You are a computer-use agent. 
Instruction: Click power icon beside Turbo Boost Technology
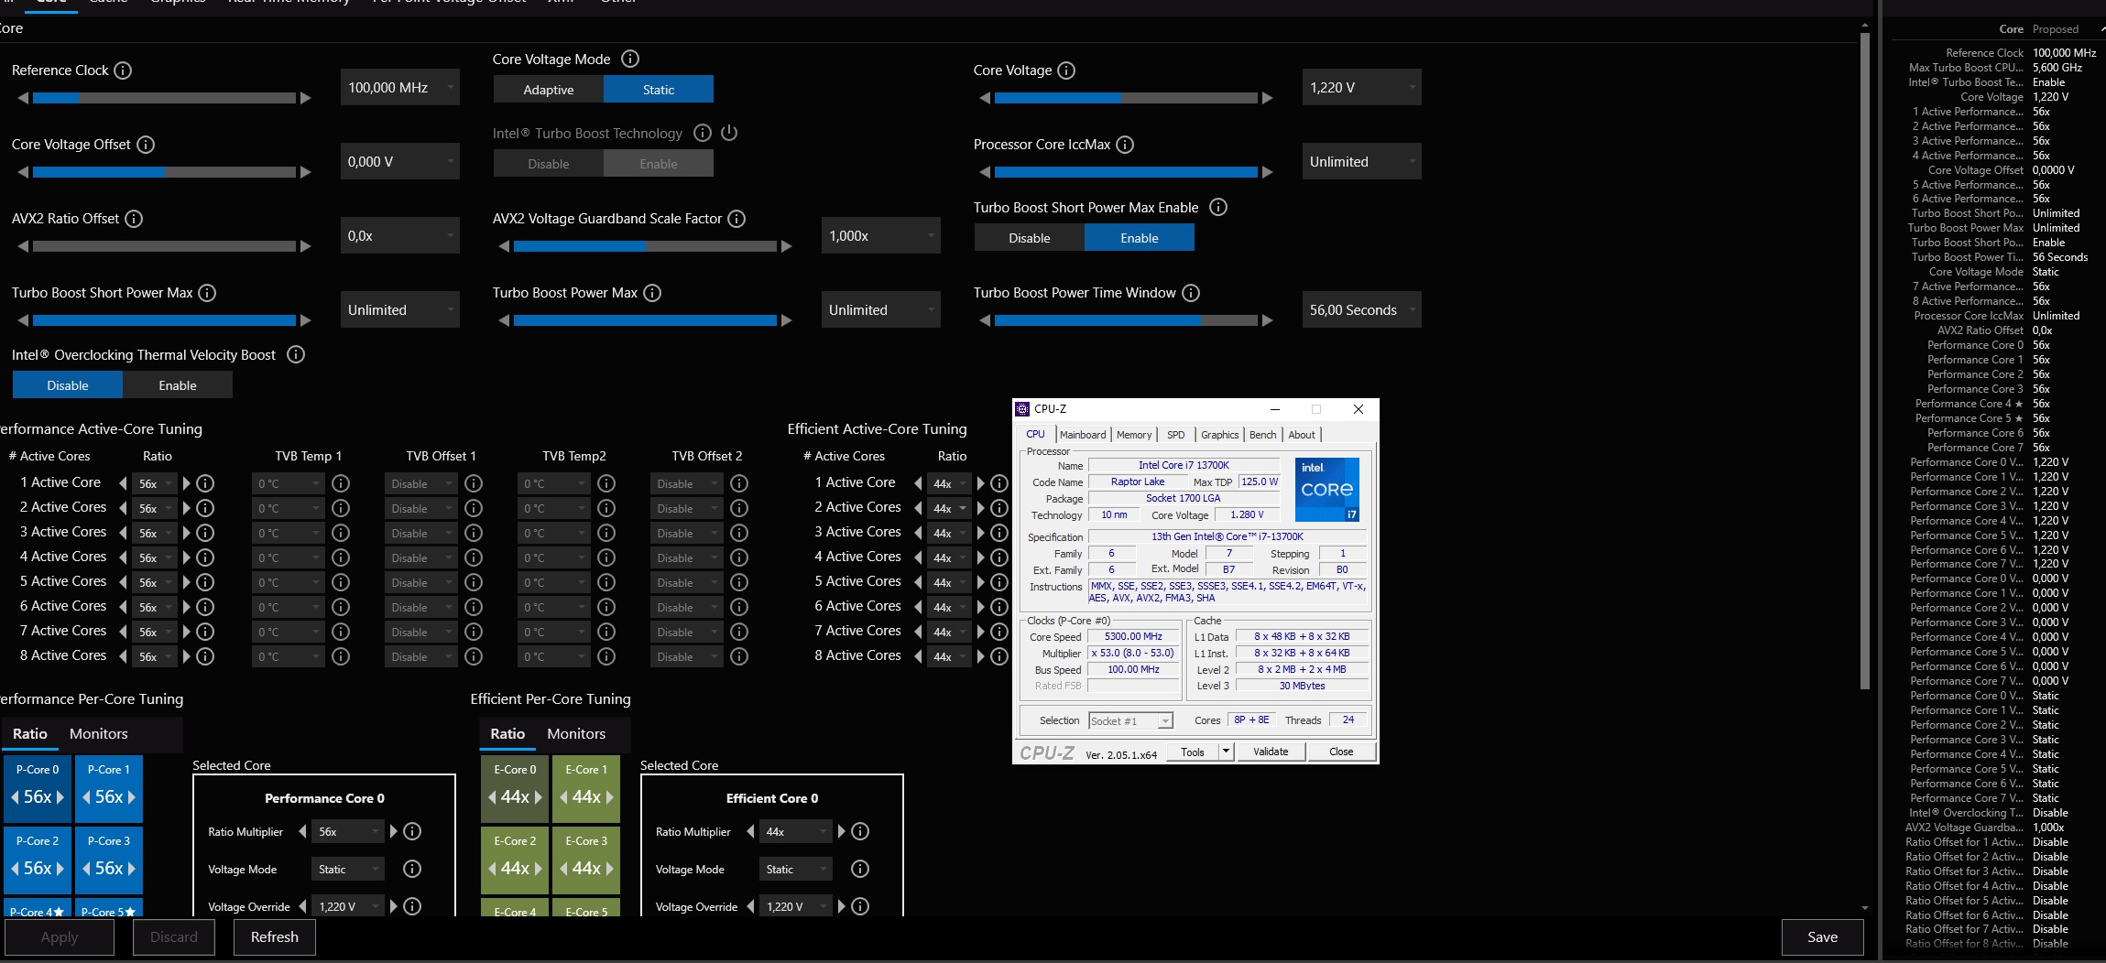click(729, 133)
